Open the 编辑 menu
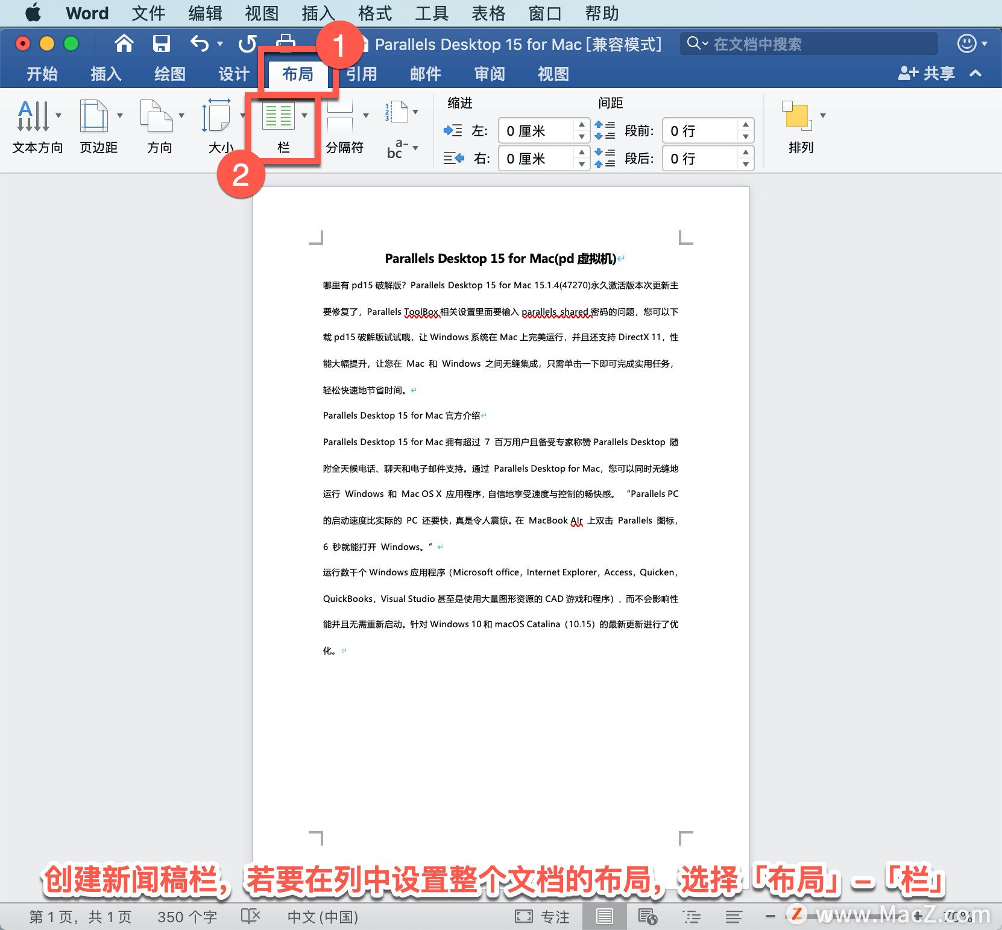1002x930 pixels. click(205, 13)
